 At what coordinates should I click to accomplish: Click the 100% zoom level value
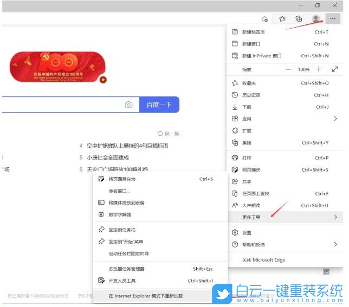(303, 69)
